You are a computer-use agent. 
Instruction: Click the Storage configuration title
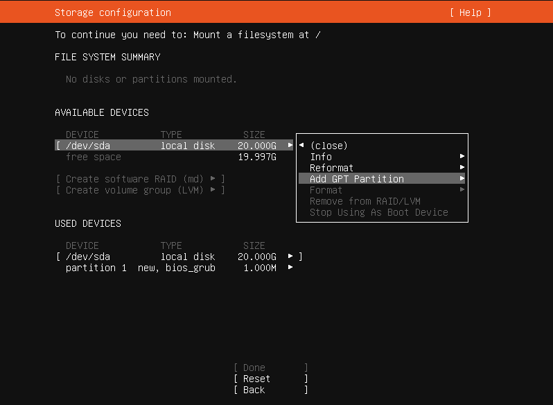coord(113,12)
